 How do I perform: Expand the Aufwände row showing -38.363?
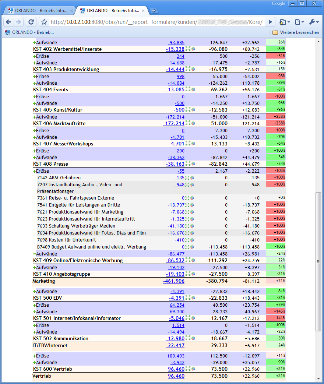tap(35, 158)
